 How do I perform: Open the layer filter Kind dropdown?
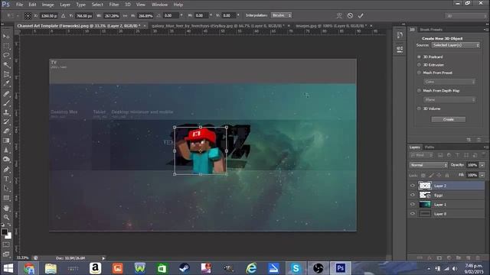click(422, 155)
